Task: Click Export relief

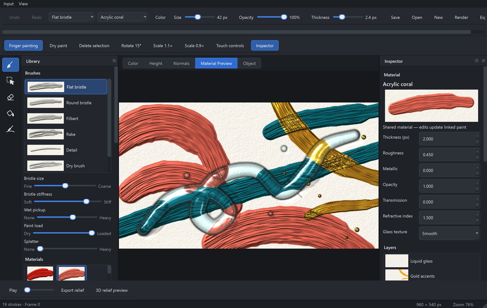Action: (72, 290)
